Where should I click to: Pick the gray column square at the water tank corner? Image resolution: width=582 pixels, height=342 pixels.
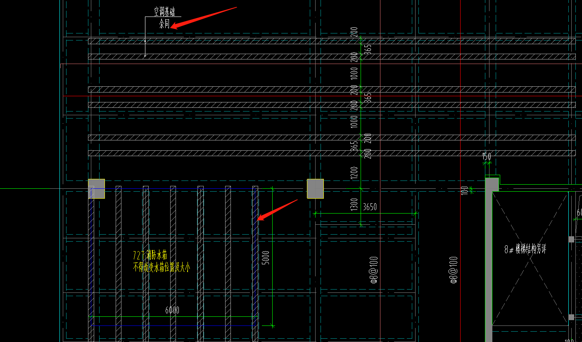coord(97,189)
